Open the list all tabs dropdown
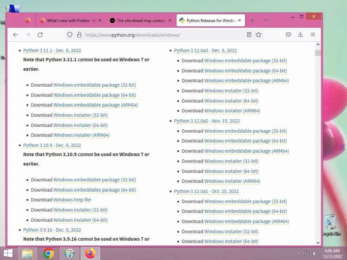The height and width of the screenshot is (260, 347). (266, 20)
